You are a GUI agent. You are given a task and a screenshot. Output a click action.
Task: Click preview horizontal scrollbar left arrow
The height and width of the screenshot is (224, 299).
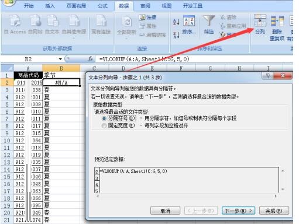tap(98, 196)
